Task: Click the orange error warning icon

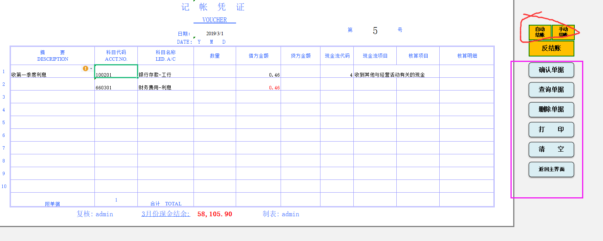Action: [x=85, y=68]
